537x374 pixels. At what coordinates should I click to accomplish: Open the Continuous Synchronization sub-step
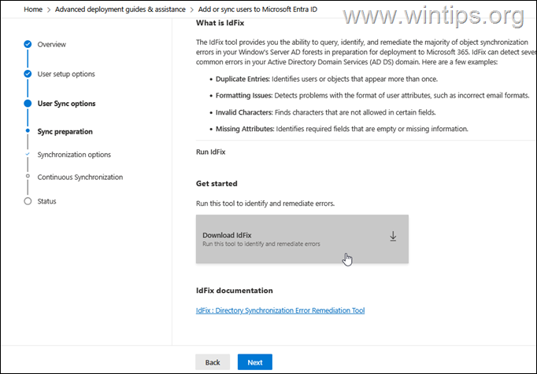point(80,177)
